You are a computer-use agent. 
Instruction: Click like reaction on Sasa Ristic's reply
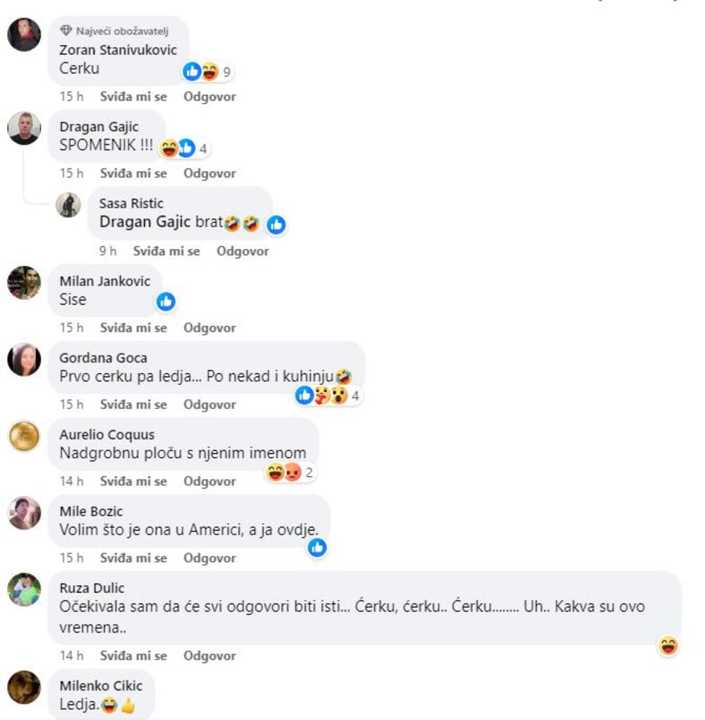[276, 225]
